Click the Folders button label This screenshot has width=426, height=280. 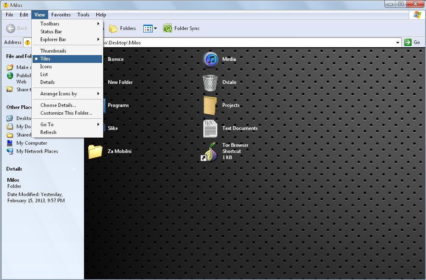(128, 28)
